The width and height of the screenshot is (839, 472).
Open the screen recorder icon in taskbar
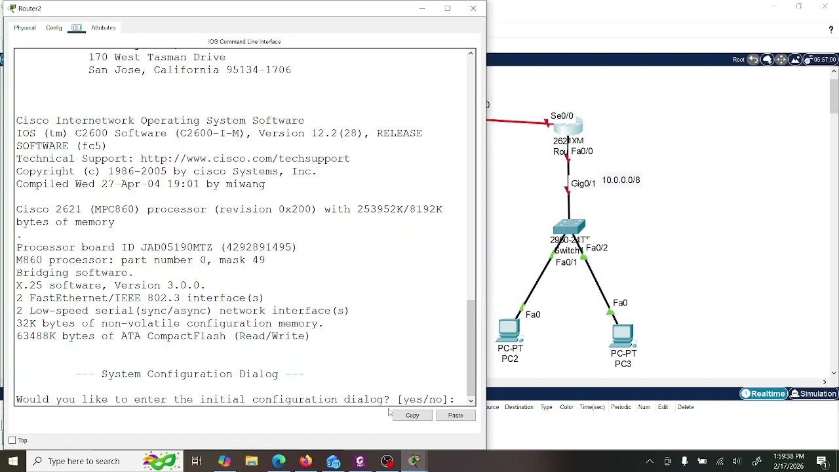pyautogui.click(x=387, y=461)
